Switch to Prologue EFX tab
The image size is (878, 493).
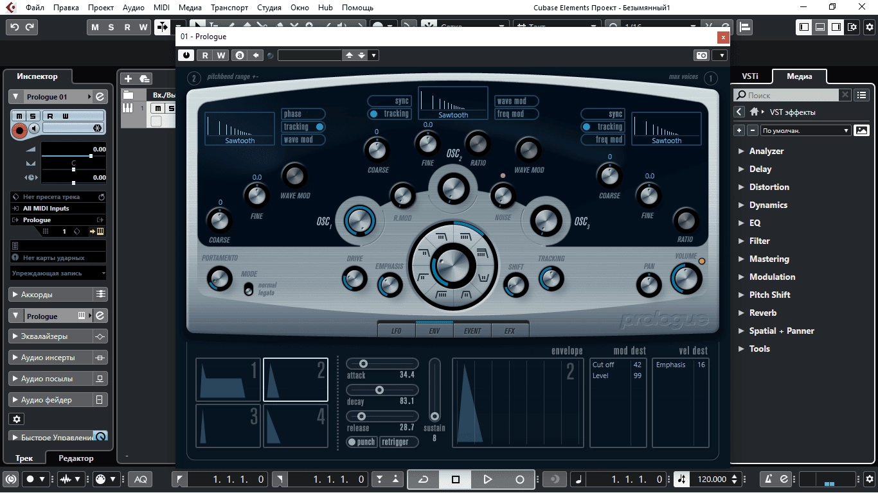509,331
